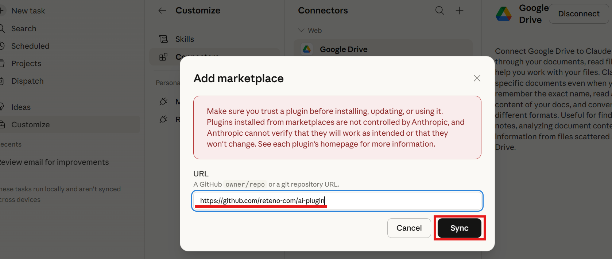Click the Google Drive description text
Image resolution: width=612 pixels, height=259 pixels.
pyautogui.click(x=553, y=99)
